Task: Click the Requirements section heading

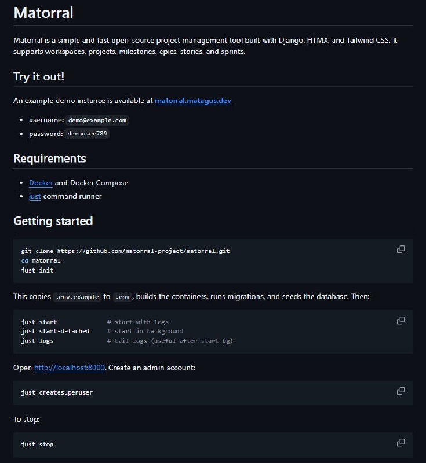Action: 50,159
